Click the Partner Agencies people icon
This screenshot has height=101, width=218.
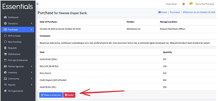click(x=5, y=66)
